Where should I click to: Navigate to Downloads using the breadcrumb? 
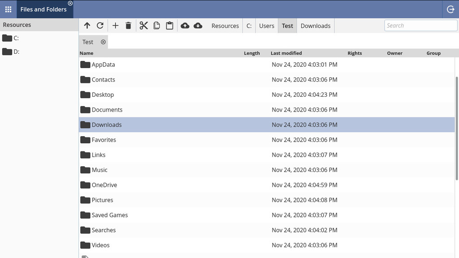pyautogui.click(x=315, y=26)
